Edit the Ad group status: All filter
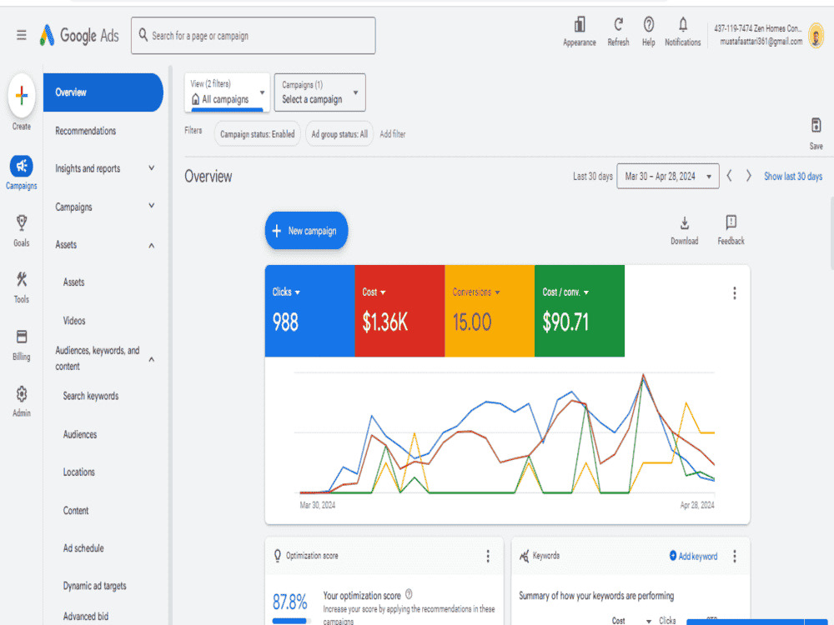The height and width of the screenshot is (625, 834). pos(339,134)
